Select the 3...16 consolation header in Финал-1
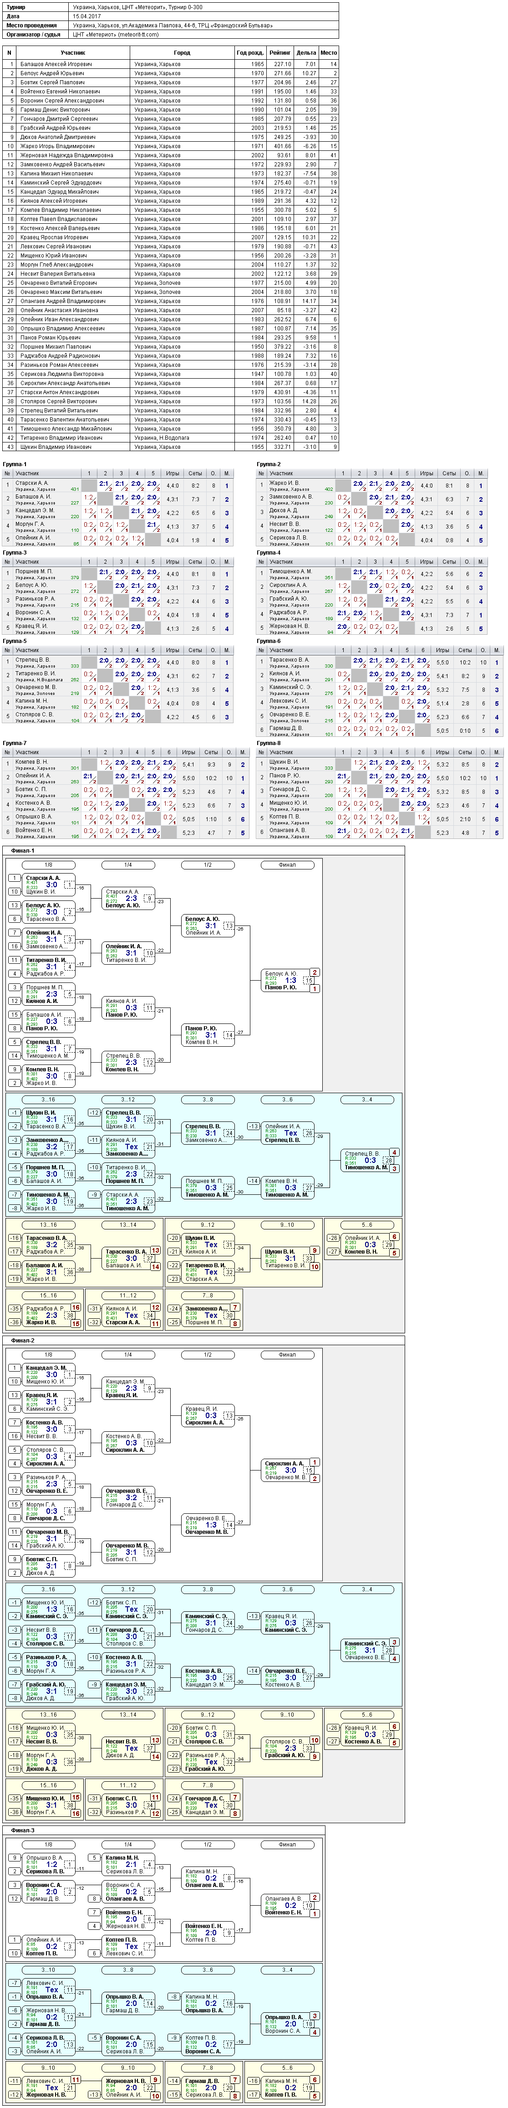The image size is (508, 2108). click(48, 1100)
